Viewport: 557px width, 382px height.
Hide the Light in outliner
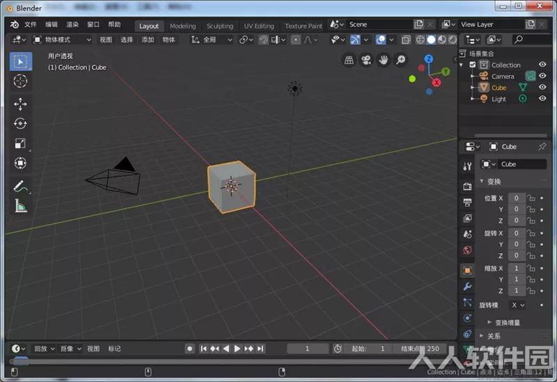[x=542, y=99]
